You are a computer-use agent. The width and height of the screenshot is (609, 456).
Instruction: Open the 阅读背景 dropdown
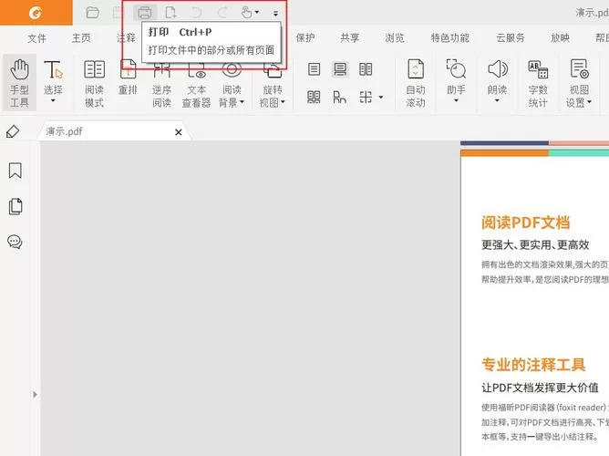(232, 83)
